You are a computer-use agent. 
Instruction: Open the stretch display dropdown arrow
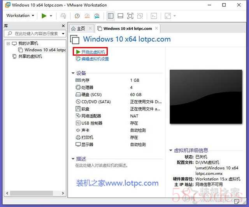[175, 16]
